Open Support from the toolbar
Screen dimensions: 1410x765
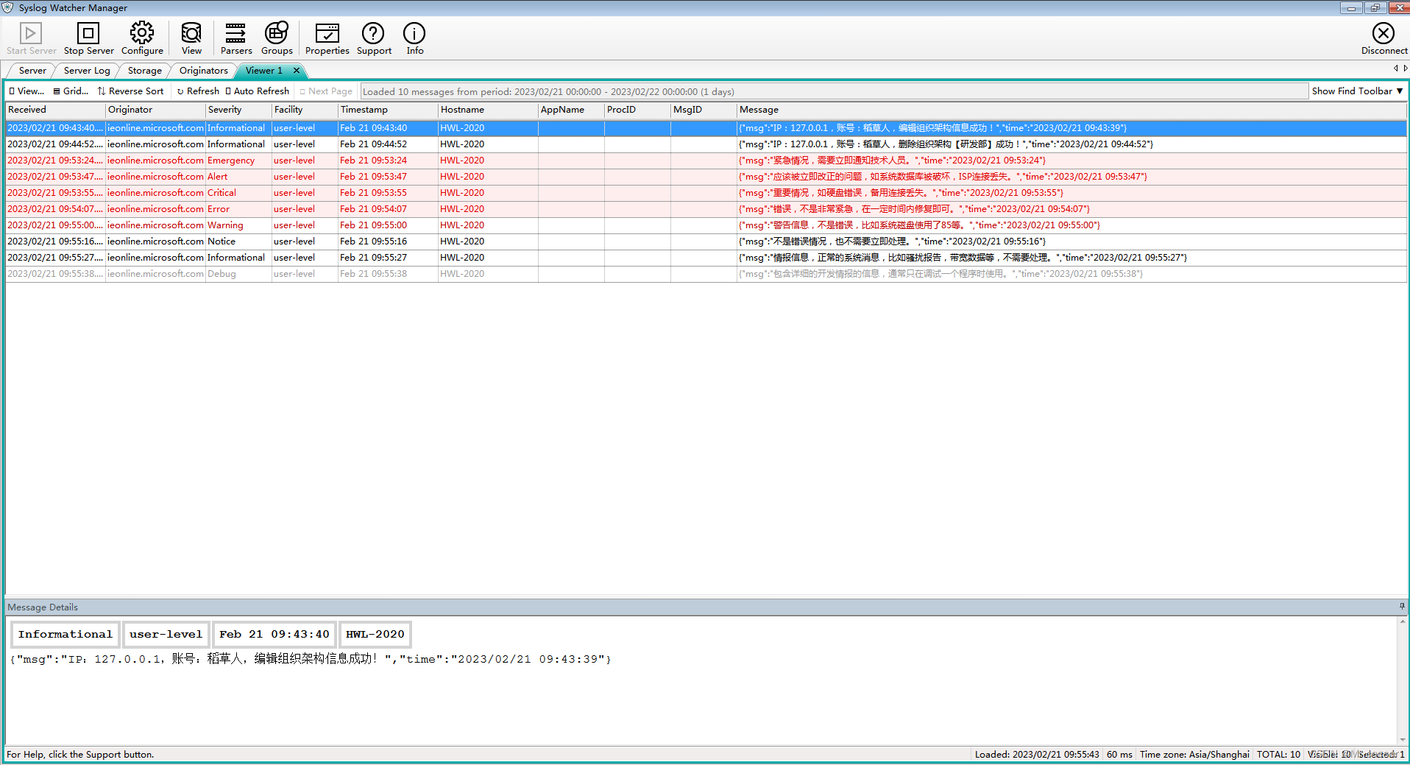pos(373,38)
